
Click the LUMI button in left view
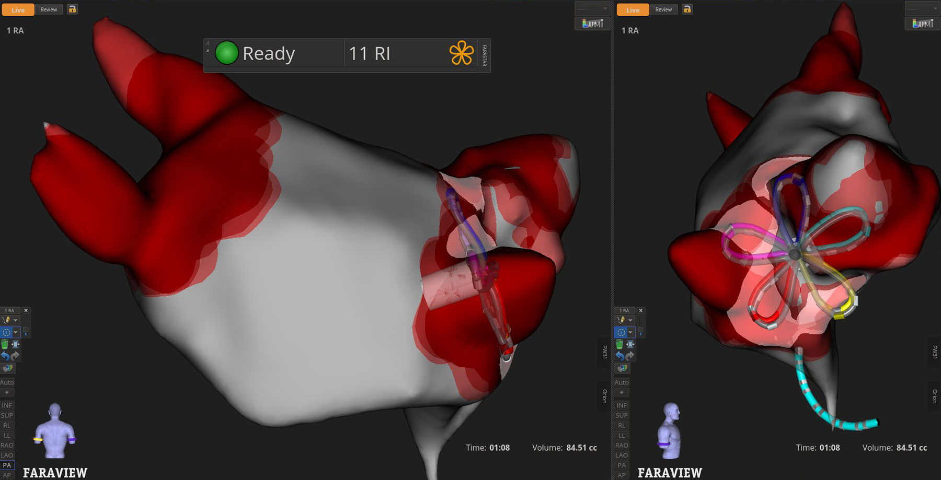(592, 24)
